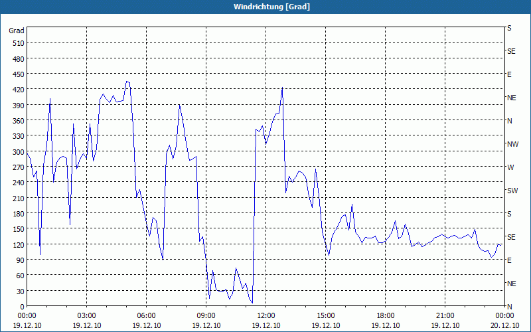The image size is (531, 332).
Task: Click the "60" degree tick label
Action: (x=21, y=276)
